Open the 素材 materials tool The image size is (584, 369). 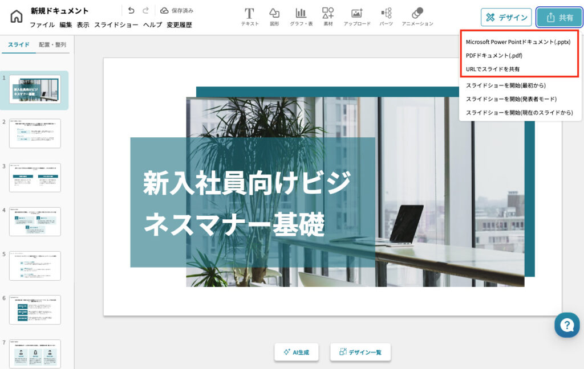[x=328, y=17]
